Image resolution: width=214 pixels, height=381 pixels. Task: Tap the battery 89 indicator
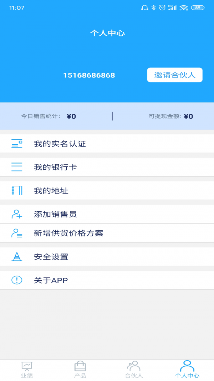(x=198, y=8)
